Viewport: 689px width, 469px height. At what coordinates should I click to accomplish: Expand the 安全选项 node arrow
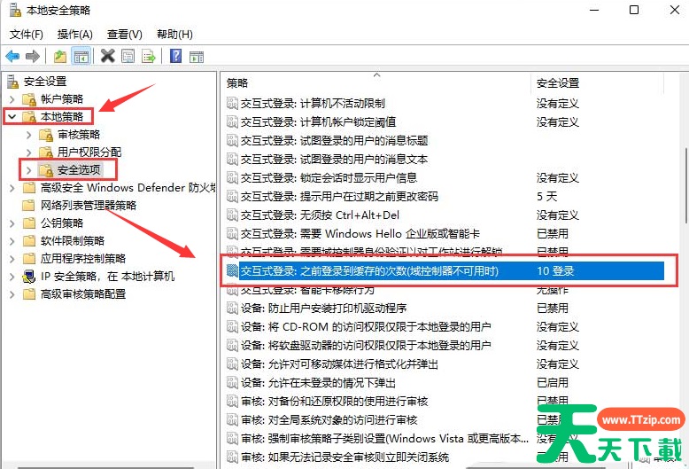[x=29, y=170]
